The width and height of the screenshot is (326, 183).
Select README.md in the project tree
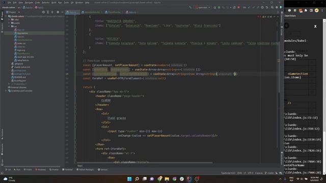click(x=20, y=77)
